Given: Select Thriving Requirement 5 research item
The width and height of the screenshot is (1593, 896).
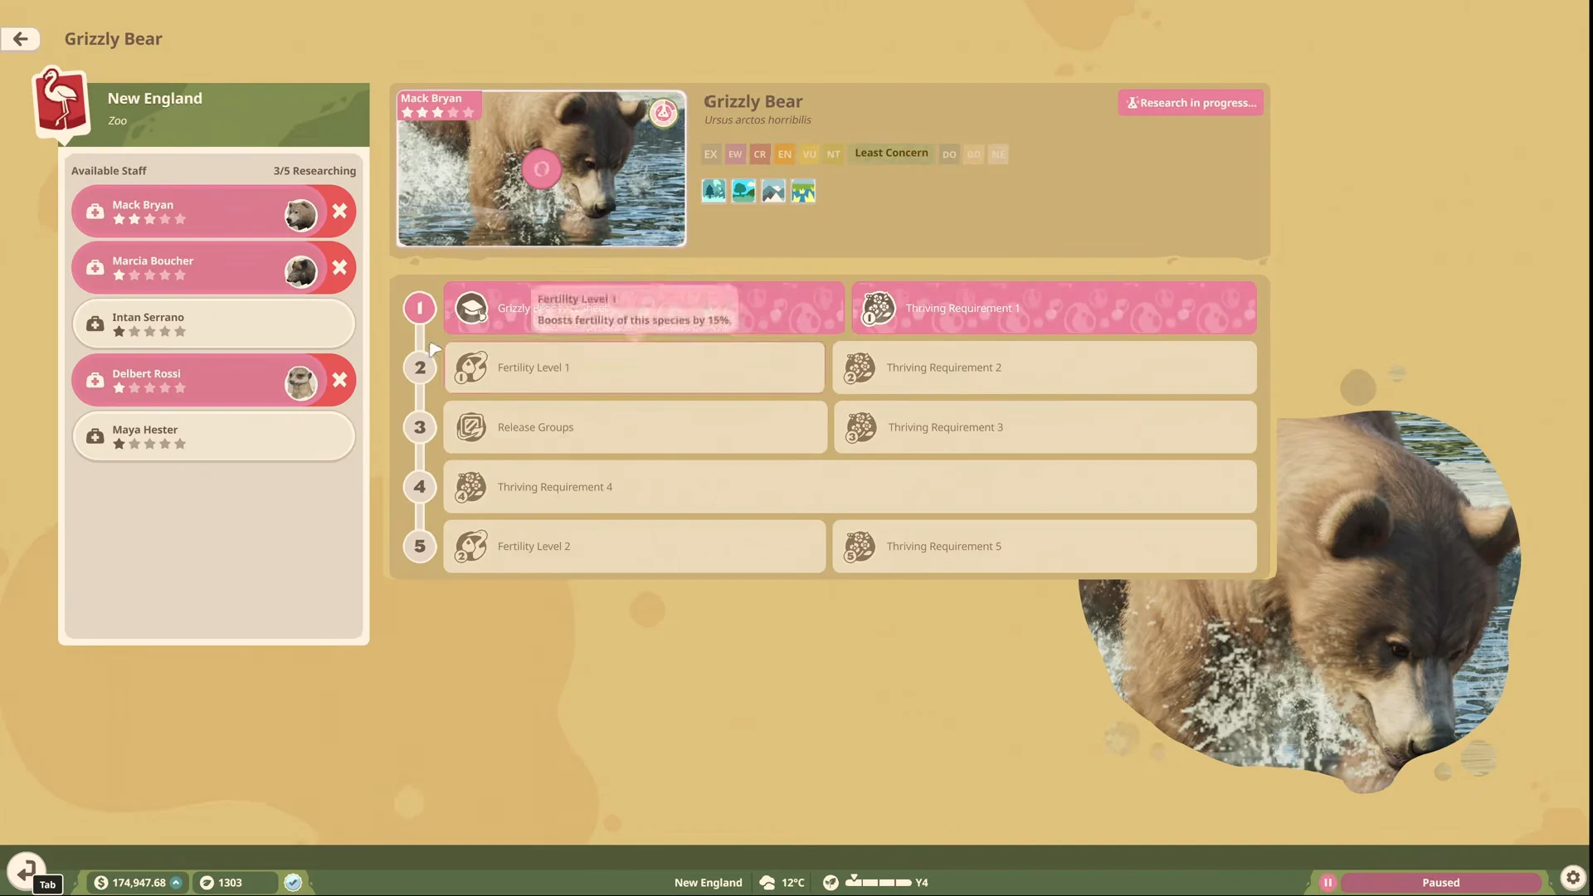Looking at the screenshot, I should tap(1045, 547).
